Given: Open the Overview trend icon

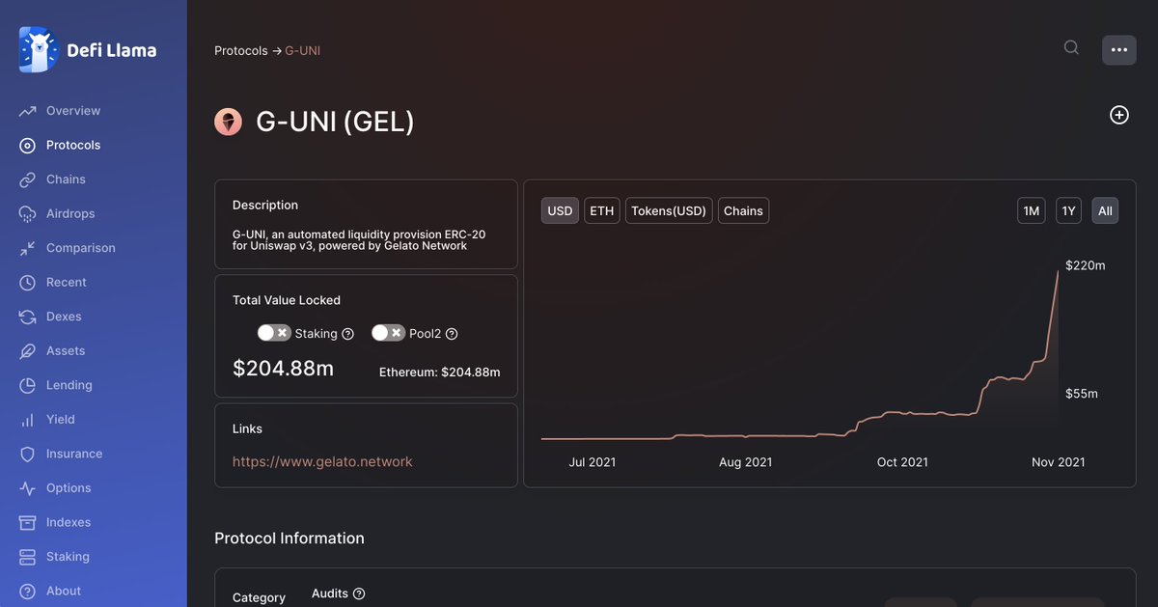Looking at the screenshot, I should coord(27,111).
